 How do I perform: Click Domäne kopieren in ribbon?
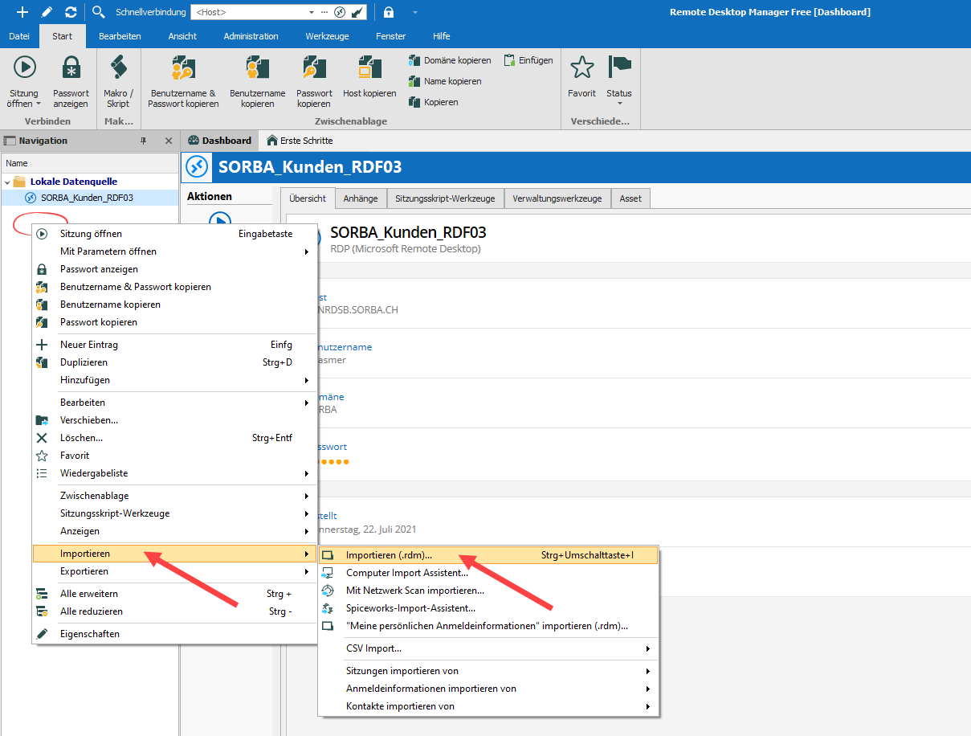pyautogui.click(x=450, y=60)
